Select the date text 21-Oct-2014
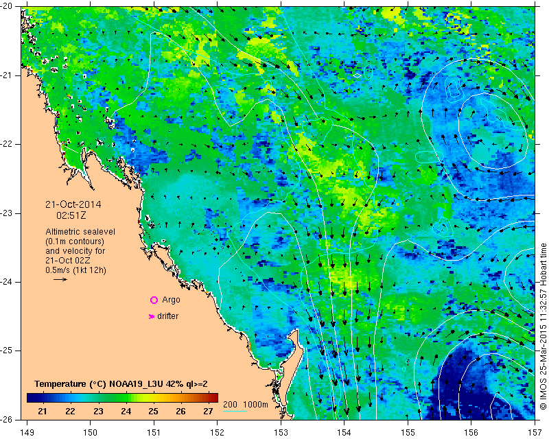The image size is (549, 439). [73, 204]
